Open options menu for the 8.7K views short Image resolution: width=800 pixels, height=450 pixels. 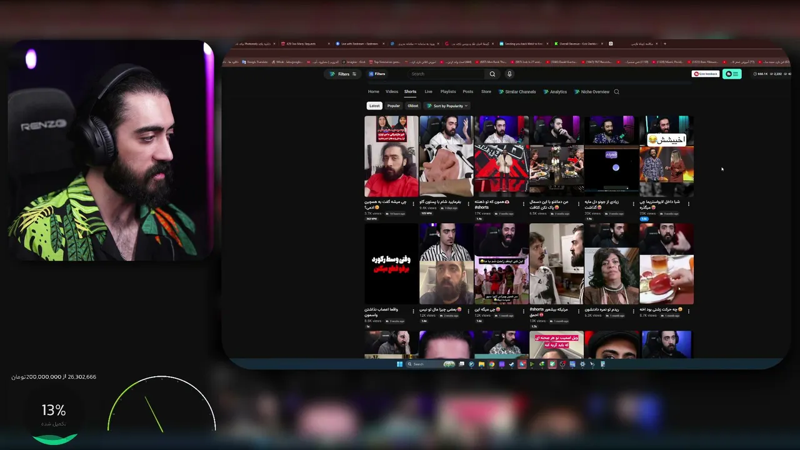(x=688, y=311)
